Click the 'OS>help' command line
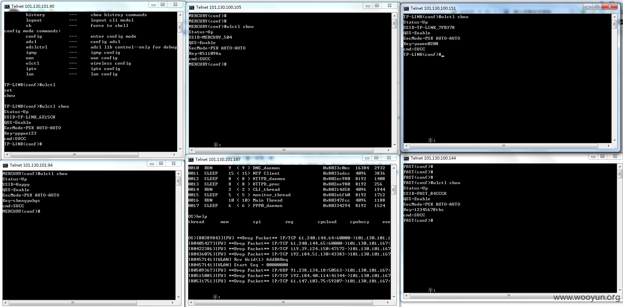The image size is (623, 307). point(198,216)
